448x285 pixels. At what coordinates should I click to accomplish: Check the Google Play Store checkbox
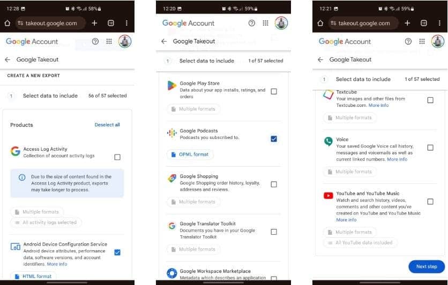(274, 91)
